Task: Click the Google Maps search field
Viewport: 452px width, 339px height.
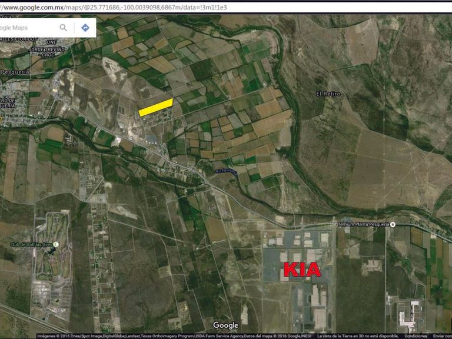Action: (28, 28)
